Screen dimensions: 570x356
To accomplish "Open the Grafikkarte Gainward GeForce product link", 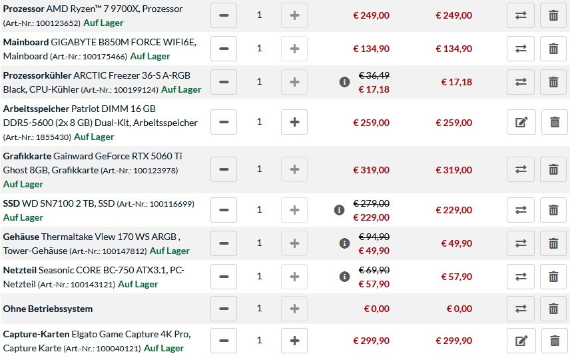I will pyautogui.click(x=93, y=163).
